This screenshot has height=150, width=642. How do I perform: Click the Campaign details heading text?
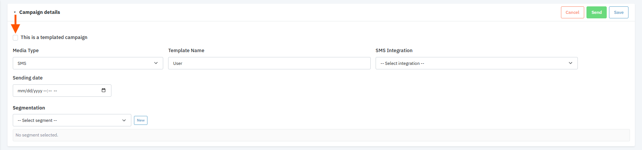pos(40,12)
